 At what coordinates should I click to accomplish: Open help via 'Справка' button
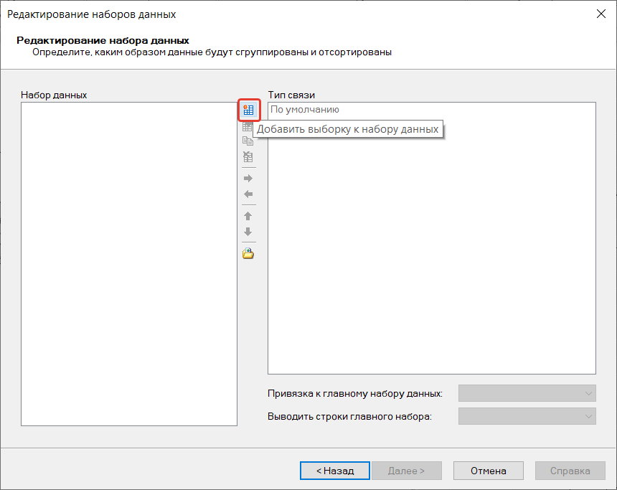(x=570, y=471)
